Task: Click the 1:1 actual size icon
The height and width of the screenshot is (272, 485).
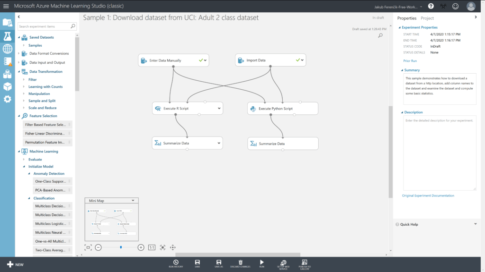Action: 152,247
